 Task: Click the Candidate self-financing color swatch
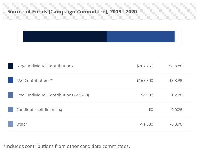11,110
